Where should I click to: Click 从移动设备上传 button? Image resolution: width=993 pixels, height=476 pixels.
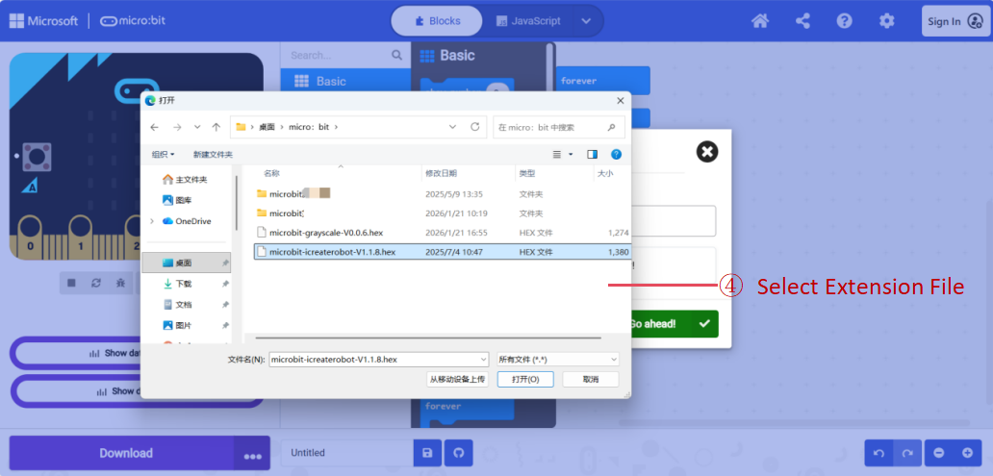pyautogui.click(x=457, y=379)
